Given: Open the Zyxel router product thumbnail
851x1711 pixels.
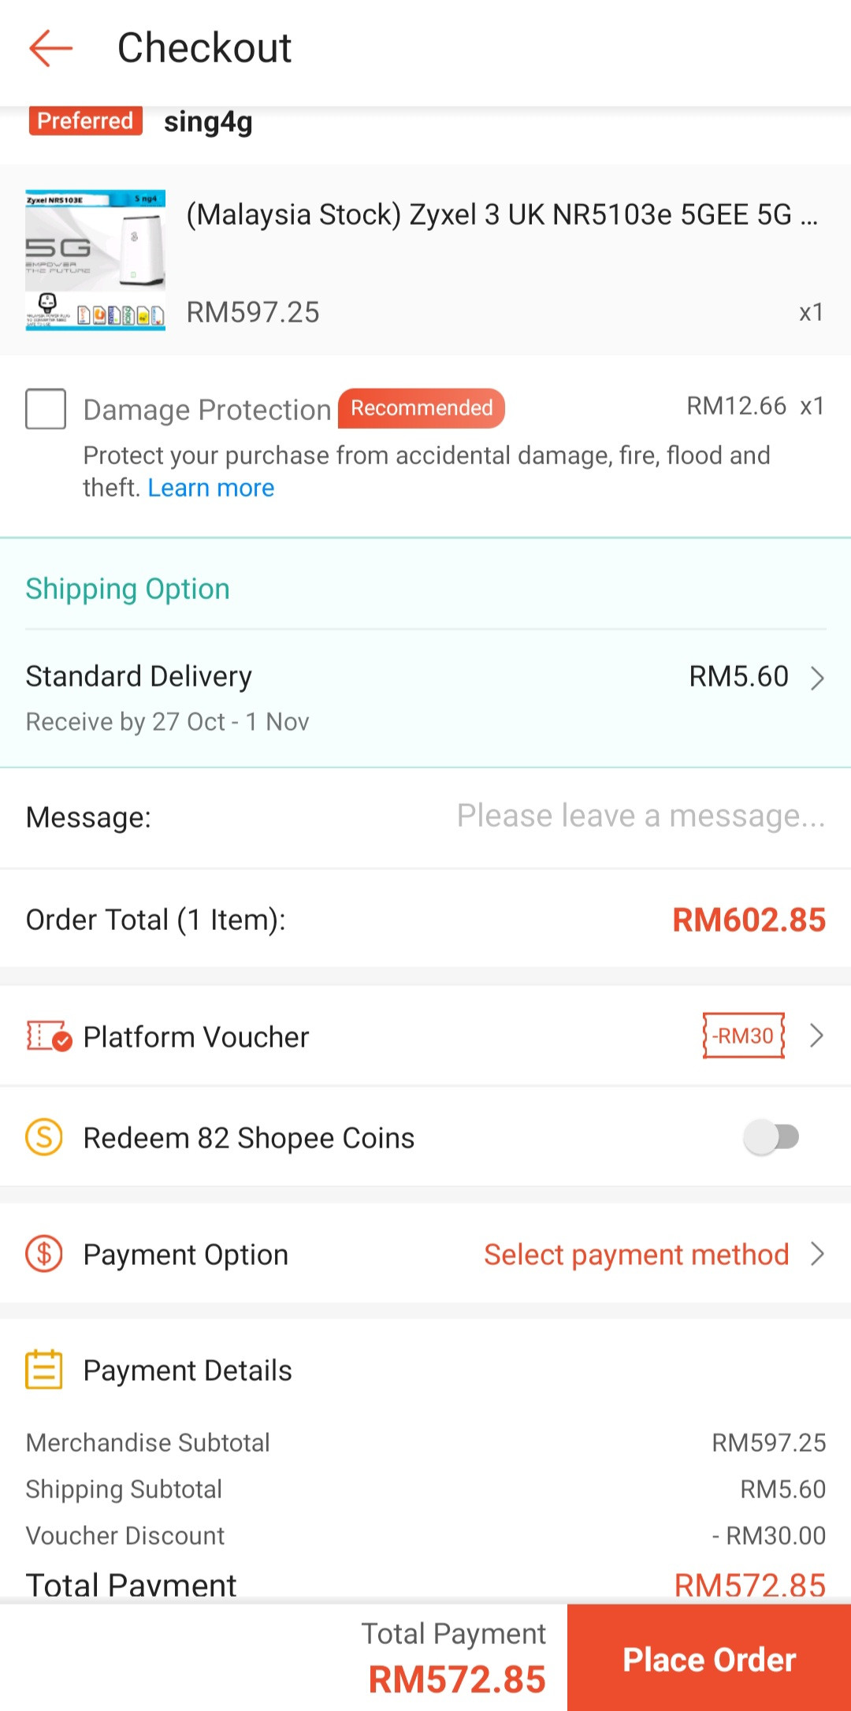Looking at the screenshot, I should click(x=95, y=260).
